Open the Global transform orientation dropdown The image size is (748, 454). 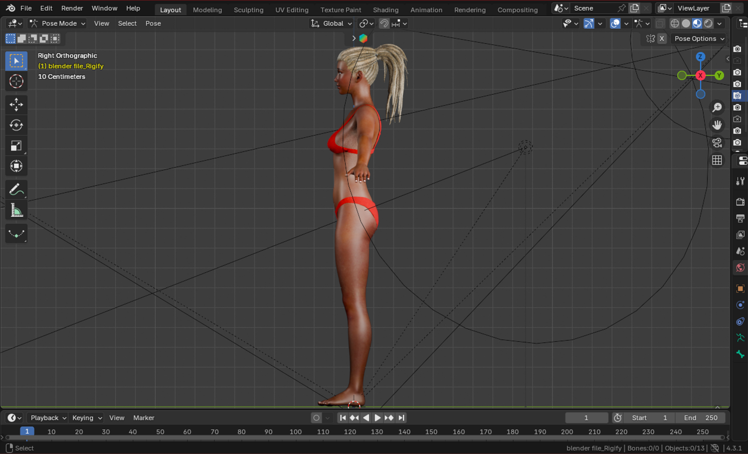tap(332, 23)
